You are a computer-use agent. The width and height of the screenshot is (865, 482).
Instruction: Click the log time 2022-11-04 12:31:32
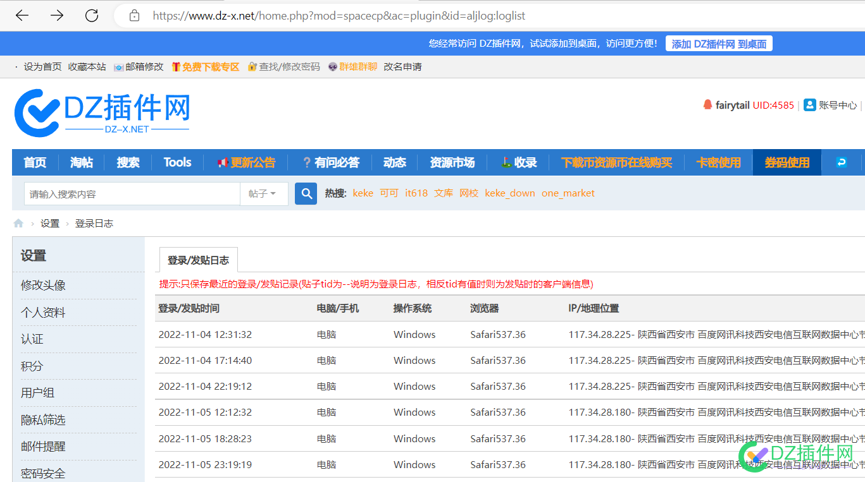point(205,334)
